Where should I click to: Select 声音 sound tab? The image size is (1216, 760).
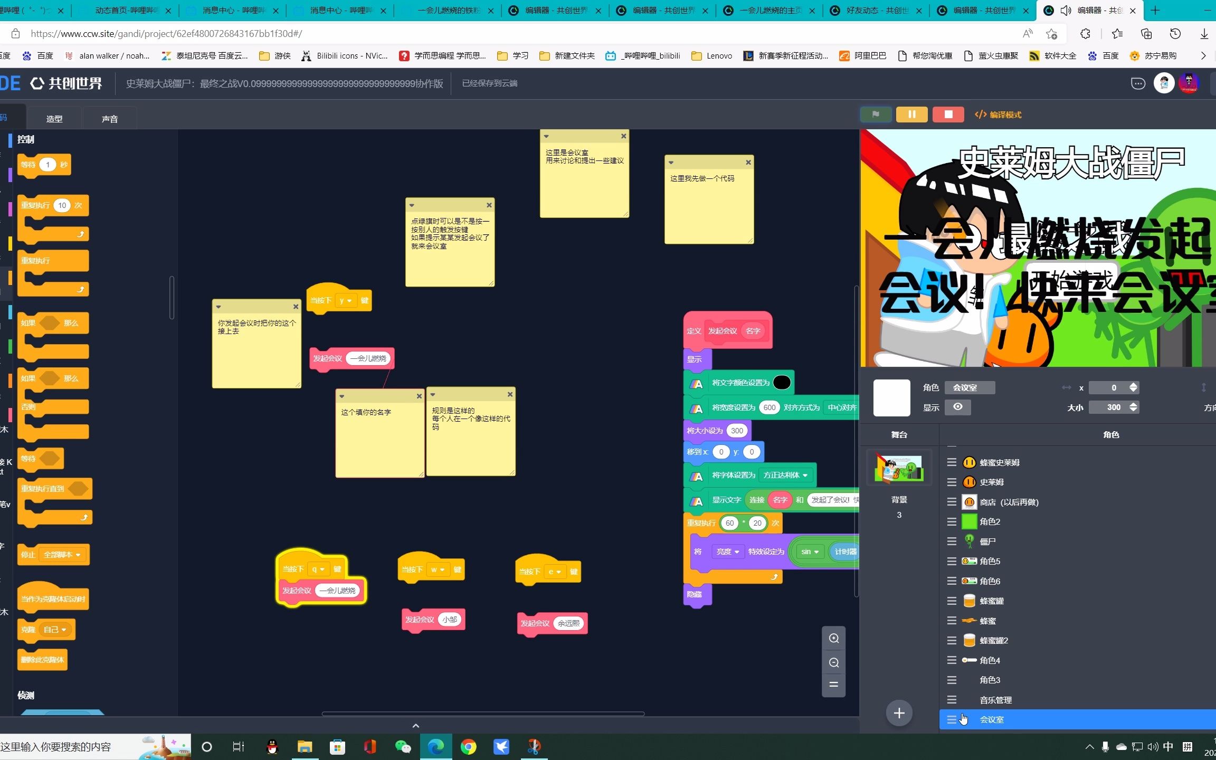pos(109,117)
